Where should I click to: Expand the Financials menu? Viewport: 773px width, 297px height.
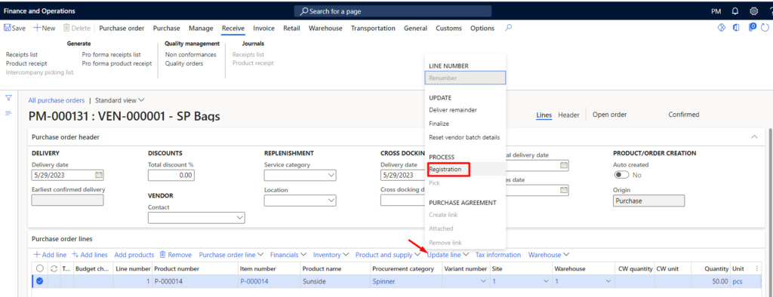point(288,255)
